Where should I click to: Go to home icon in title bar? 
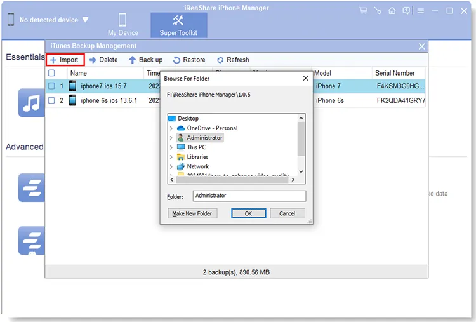coord(392,11)
